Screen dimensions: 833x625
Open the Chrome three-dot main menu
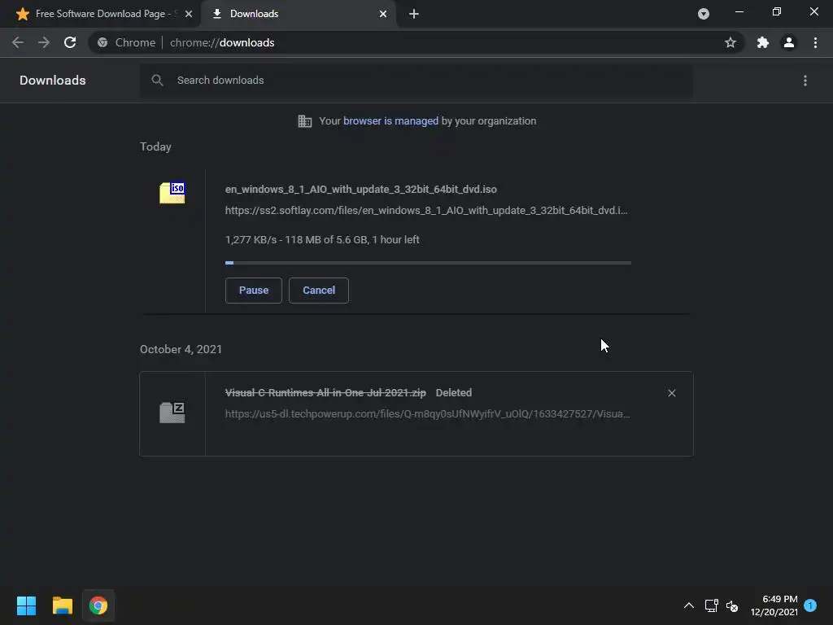(815, 42)
